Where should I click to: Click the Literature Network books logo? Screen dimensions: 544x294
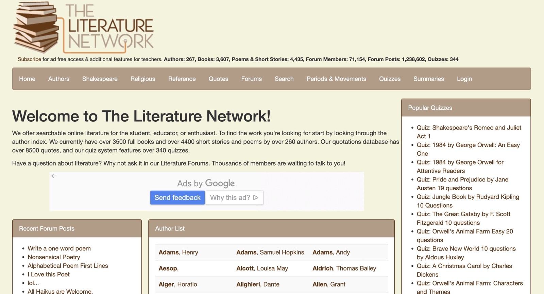(83, 27)
